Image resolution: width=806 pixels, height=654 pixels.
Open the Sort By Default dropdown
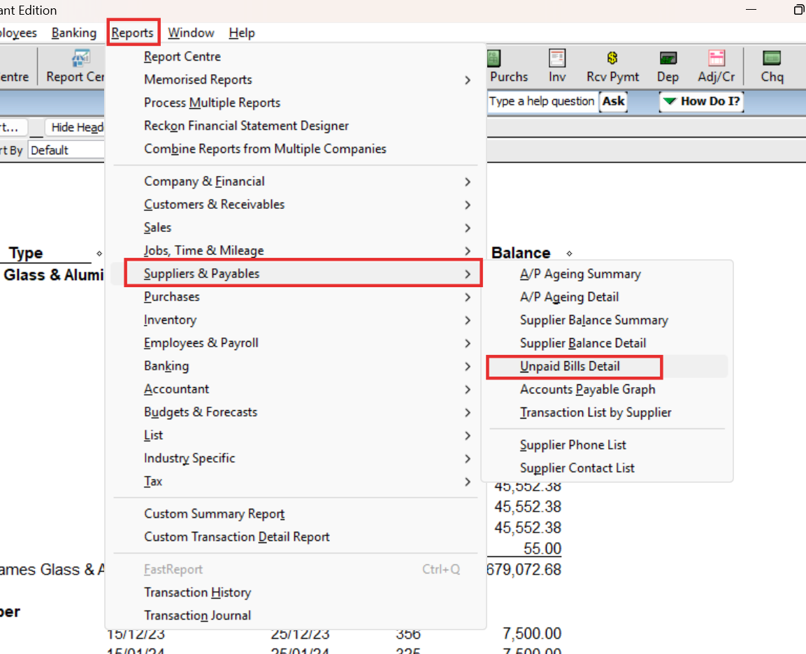(66, 150)
